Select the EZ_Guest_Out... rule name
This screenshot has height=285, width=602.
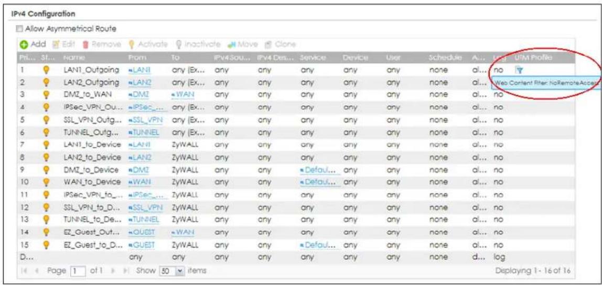click(91, 232)
